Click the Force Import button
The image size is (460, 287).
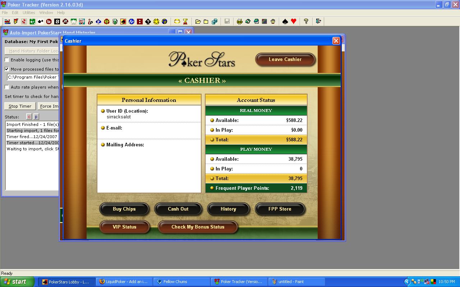pos(48,106)
